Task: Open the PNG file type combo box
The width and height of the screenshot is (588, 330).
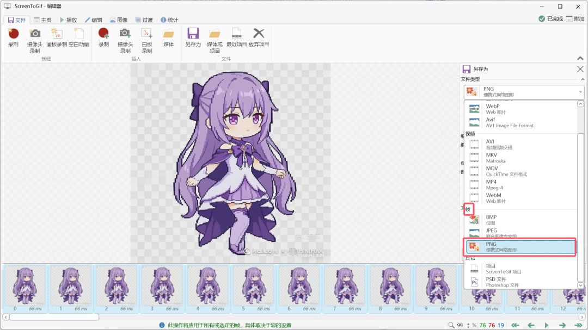Action: (x=524, y=92)
